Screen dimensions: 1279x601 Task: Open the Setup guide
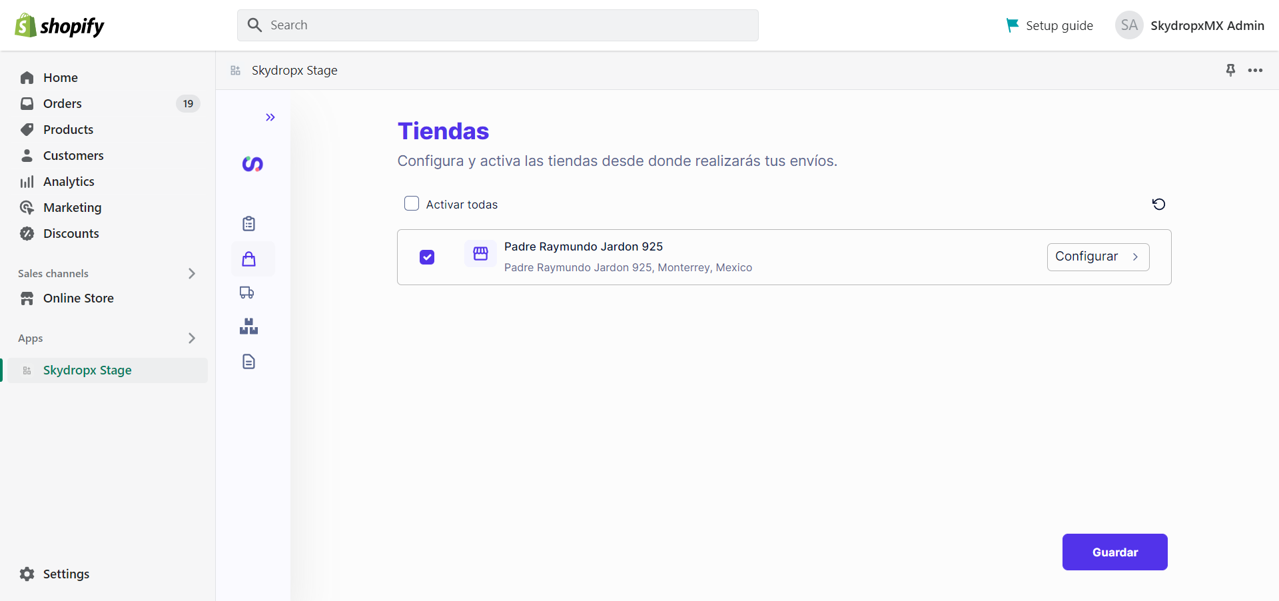click(x=1049, y=25)
